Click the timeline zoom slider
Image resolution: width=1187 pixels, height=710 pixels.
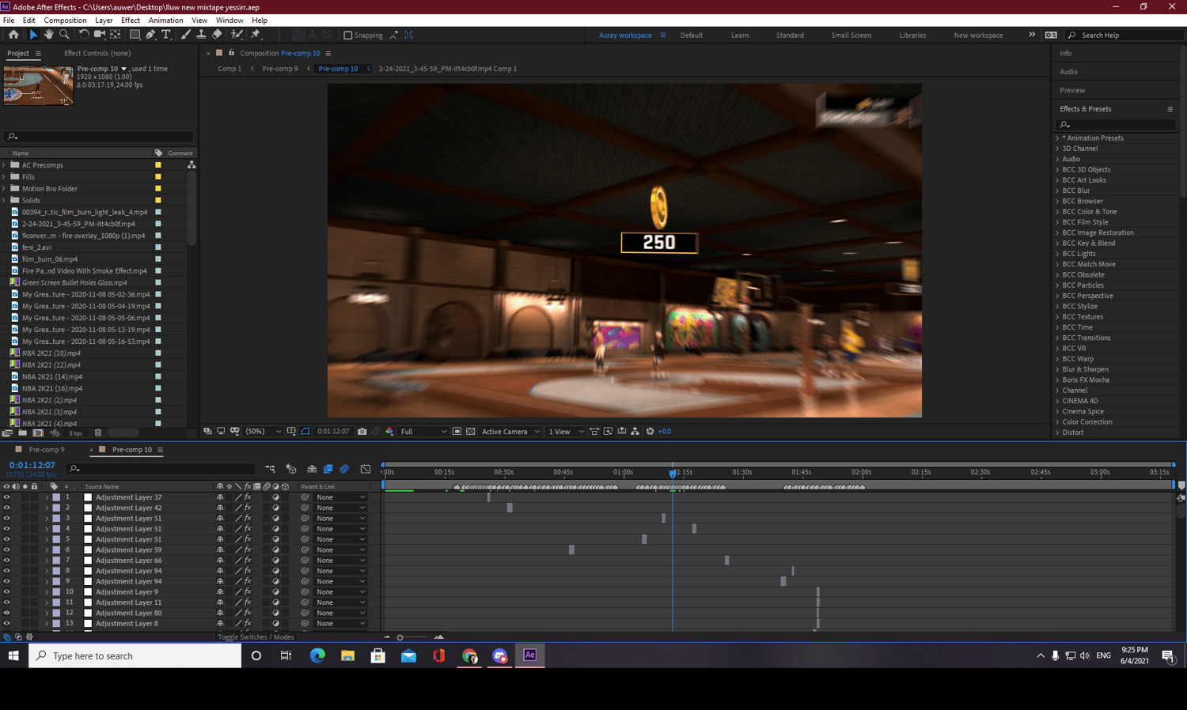pyautogui.click(x=400, y=637)
